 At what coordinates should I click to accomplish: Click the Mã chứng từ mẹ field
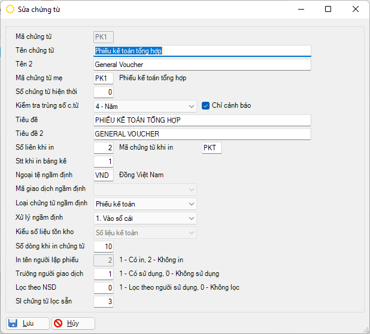tap(104, 78)
